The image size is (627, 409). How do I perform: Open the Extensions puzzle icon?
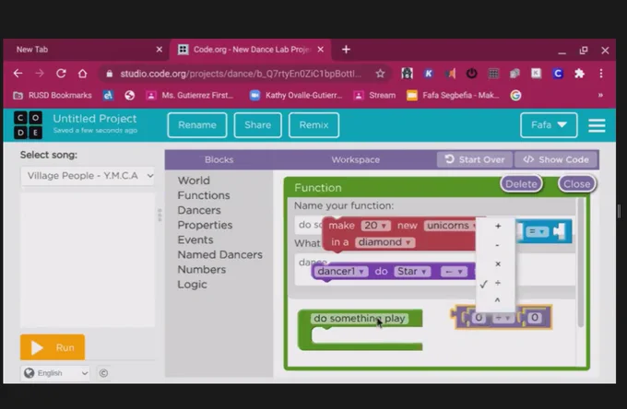tap(579, 74)
